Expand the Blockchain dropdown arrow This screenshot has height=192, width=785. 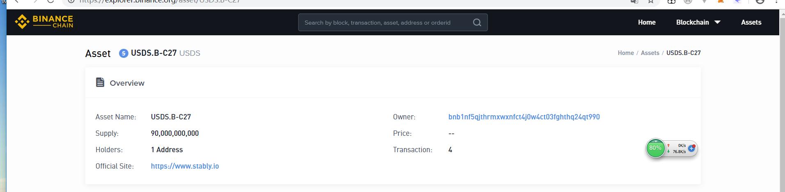(717, 22)
